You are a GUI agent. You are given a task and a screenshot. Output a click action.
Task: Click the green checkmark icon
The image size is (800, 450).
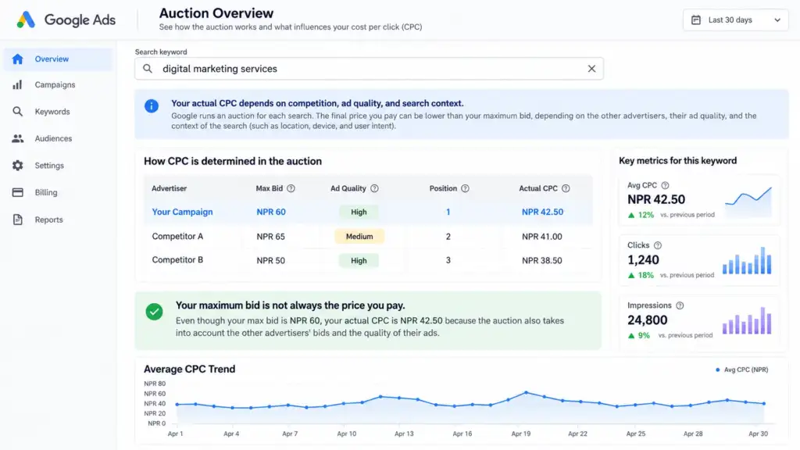(154, 311)
